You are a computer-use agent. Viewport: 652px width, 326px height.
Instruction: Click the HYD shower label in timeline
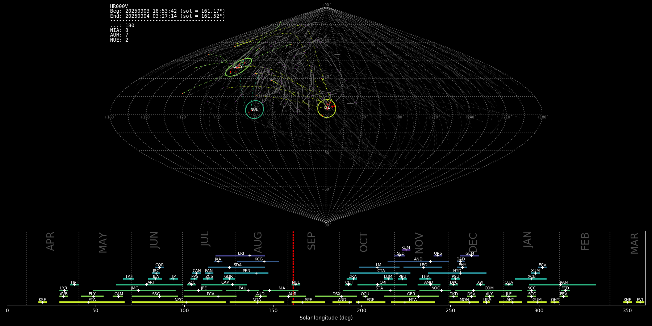pyautogui.click(x=457, y=271)
